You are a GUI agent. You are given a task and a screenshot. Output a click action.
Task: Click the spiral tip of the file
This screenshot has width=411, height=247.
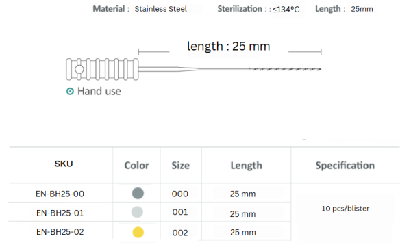pos(285,69)
